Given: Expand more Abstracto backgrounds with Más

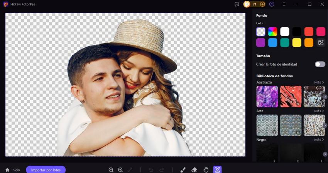Looking at the screenshot, I should [x=319, y=82].
